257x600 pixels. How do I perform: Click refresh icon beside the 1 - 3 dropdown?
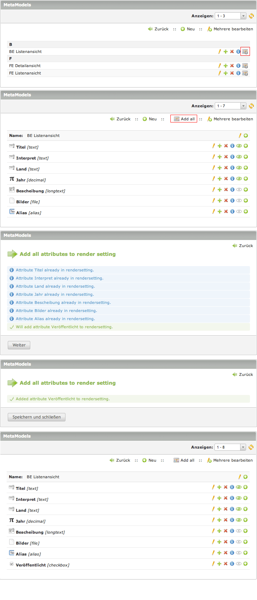click(x=251, y=16)
